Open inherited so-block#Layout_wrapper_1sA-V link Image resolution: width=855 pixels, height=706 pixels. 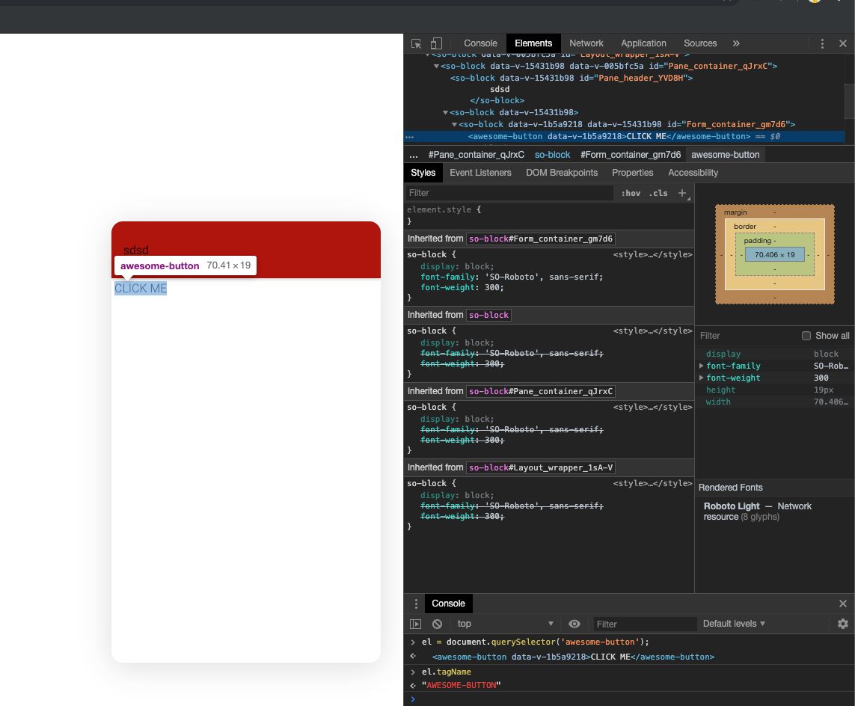coord(541,467)
